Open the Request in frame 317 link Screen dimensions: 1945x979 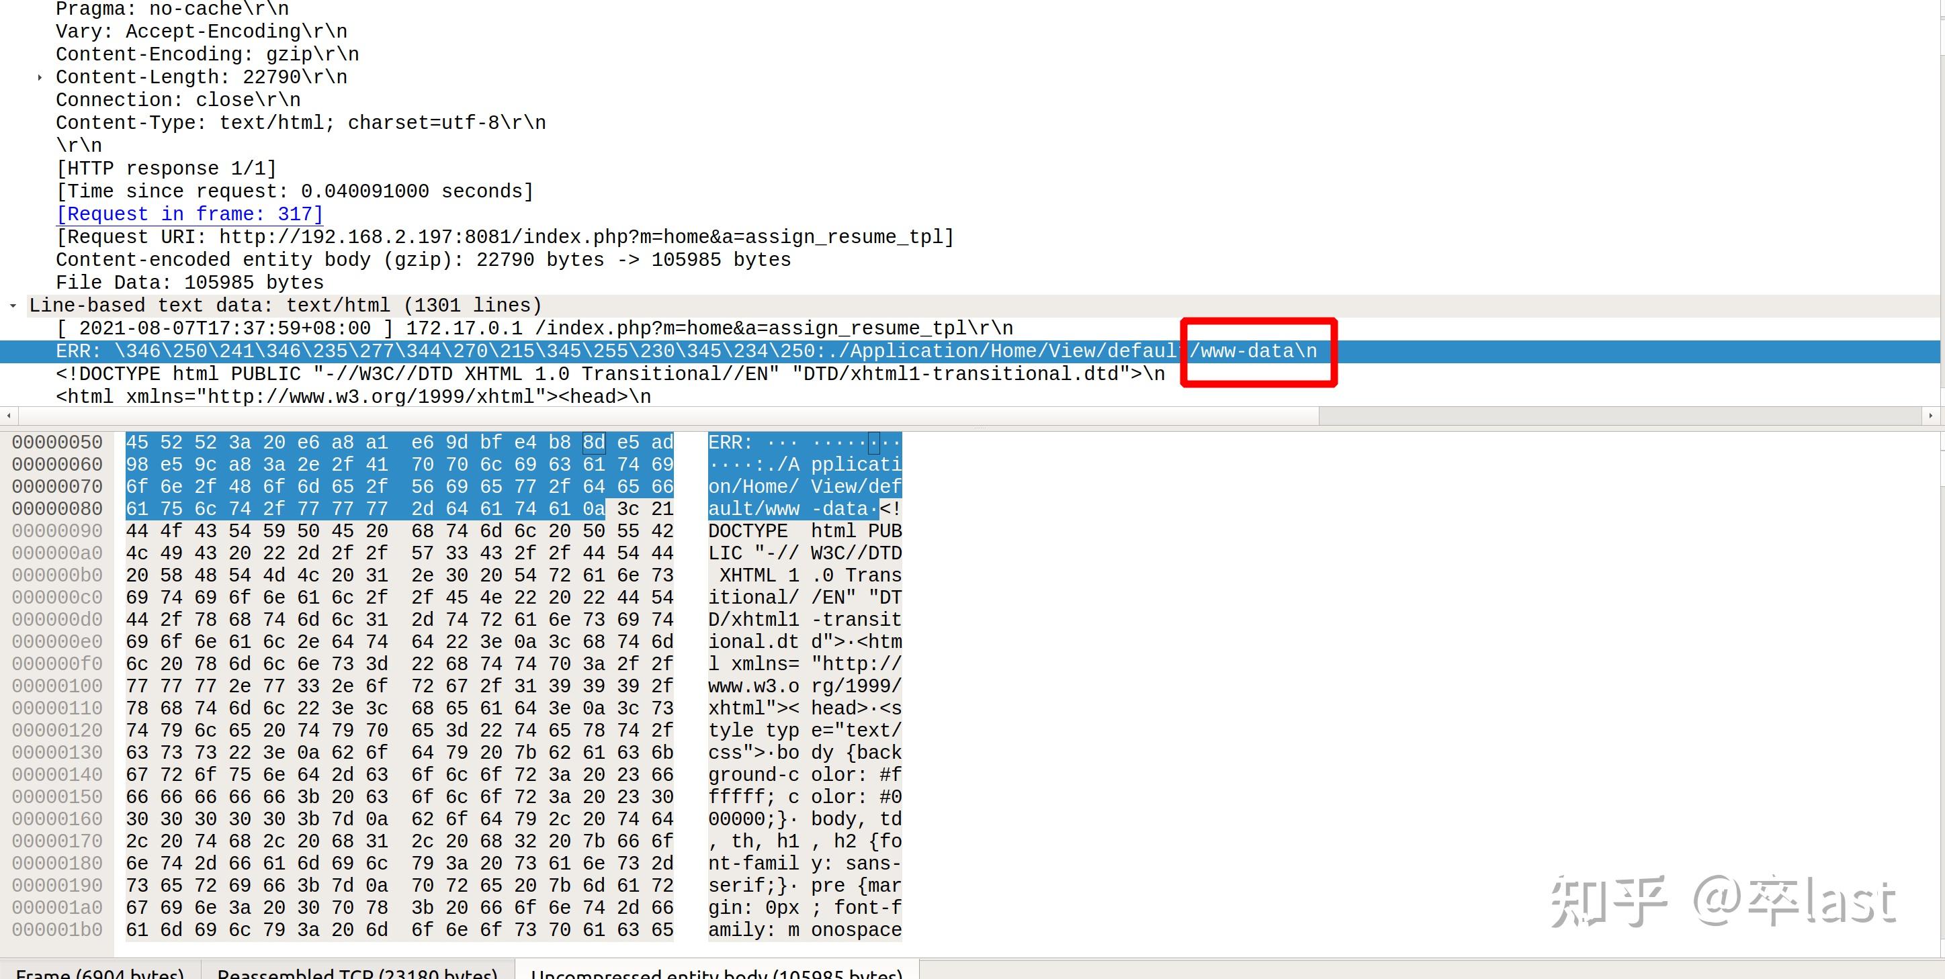click(189, 214)
